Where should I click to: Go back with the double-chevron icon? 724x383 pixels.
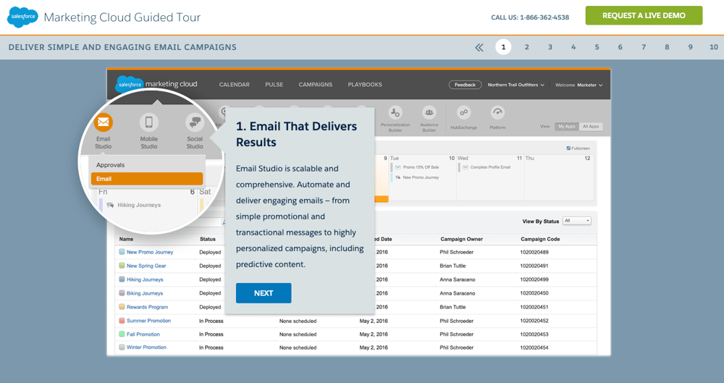(x=479, y=47)
